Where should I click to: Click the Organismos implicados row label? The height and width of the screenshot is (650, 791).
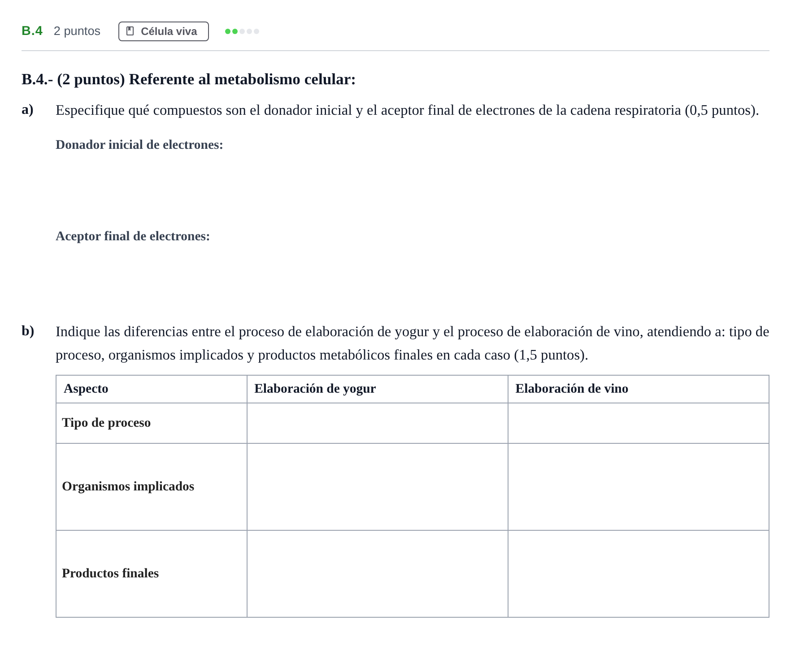click(128, 486)
